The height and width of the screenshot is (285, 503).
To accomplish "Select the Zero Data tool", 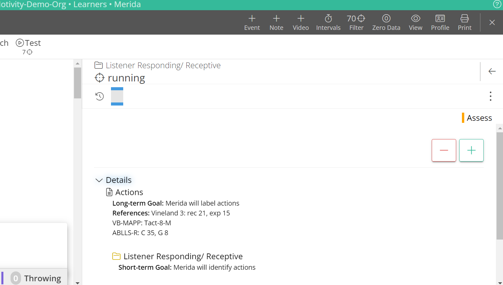I will pyautogui.click(x=386, y=22).
